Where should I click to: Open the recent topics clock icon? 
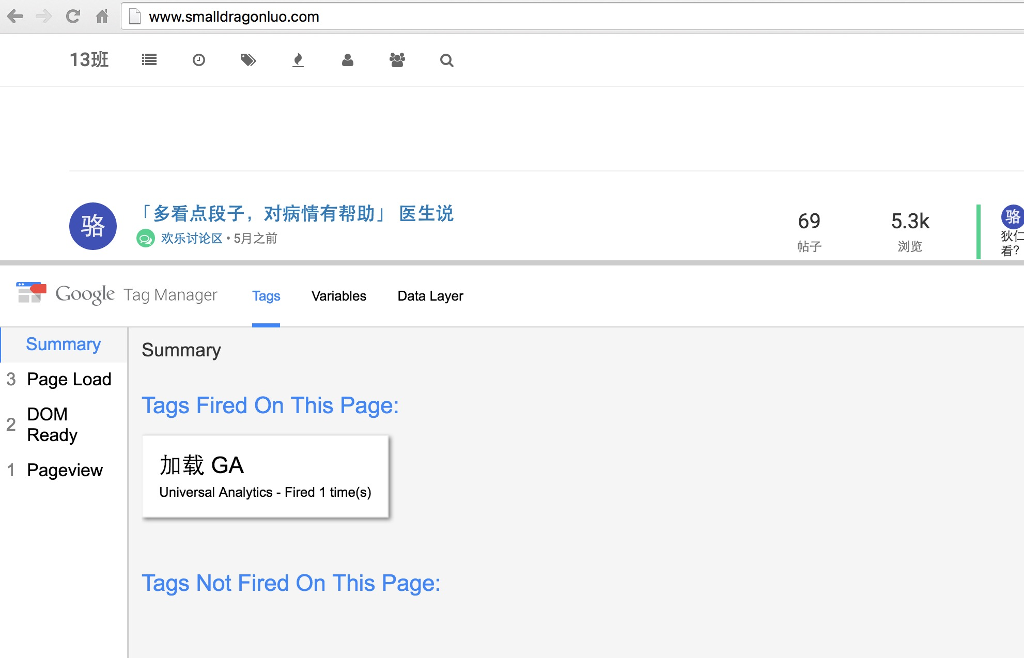pyautogui.click(x=199, y=60)
